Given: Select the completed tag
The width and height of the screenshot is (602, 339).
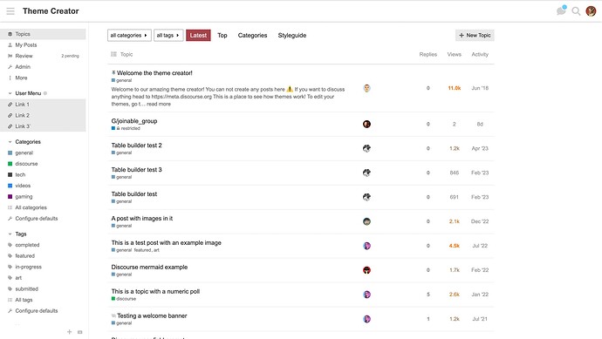Looking at the screenshot, I should coord(43,245).
